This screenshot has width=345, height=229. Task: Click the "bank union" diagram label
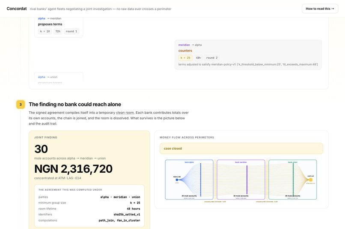293,162
